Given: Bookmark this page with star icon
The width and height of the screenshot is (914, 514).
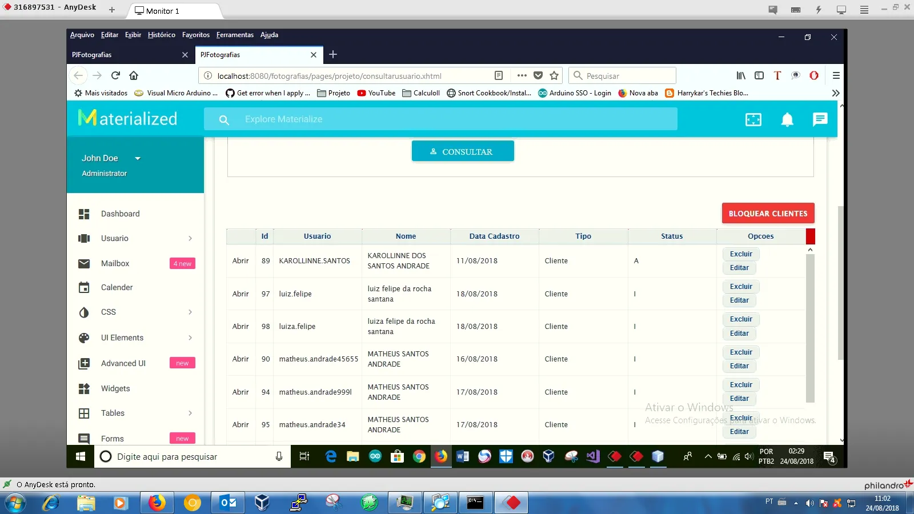Looking at the screenshot, I should pos(554,75).
